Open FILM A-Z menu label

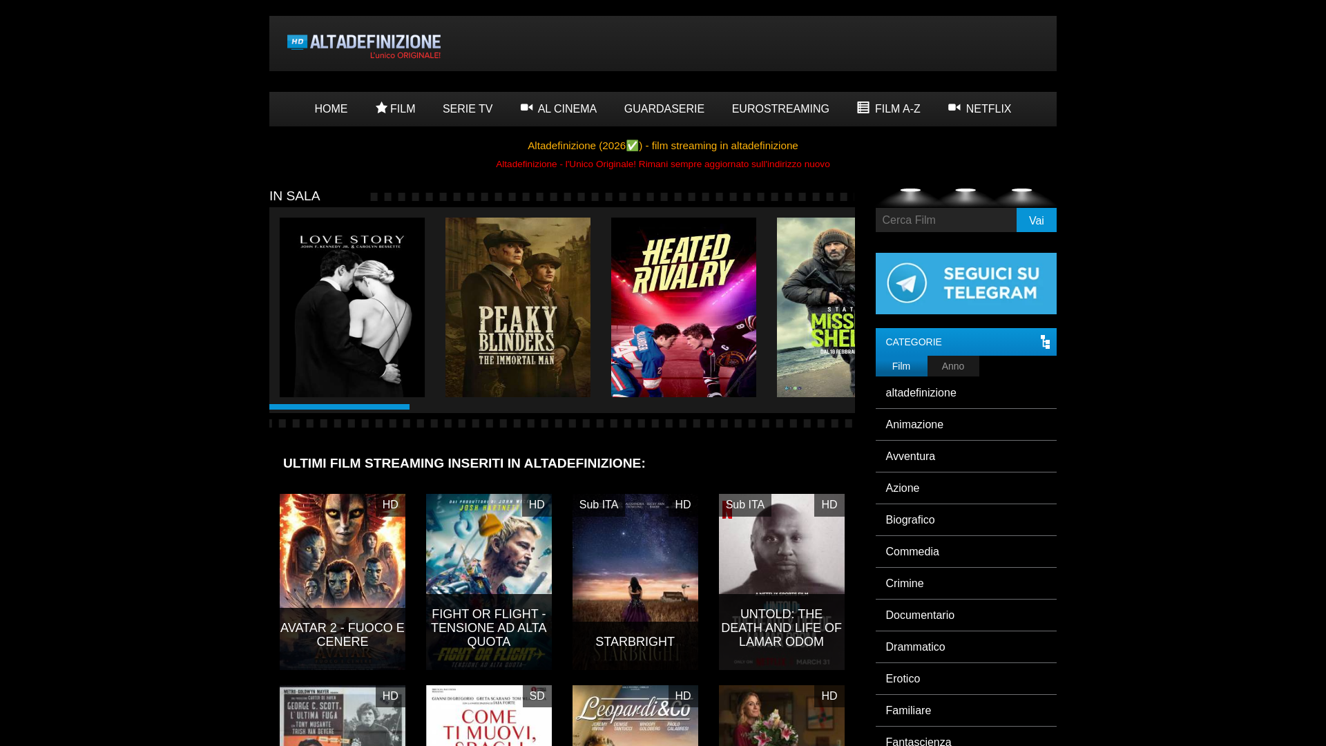(898, 109)
